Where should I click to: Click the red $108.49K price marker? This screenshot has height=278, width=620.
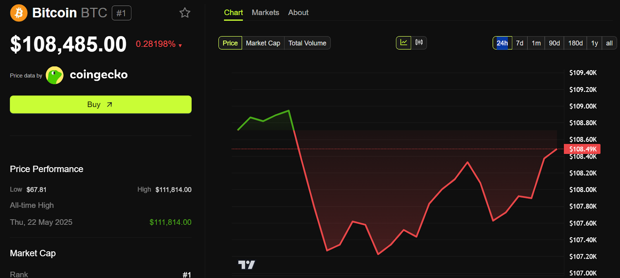pos(582,149)
